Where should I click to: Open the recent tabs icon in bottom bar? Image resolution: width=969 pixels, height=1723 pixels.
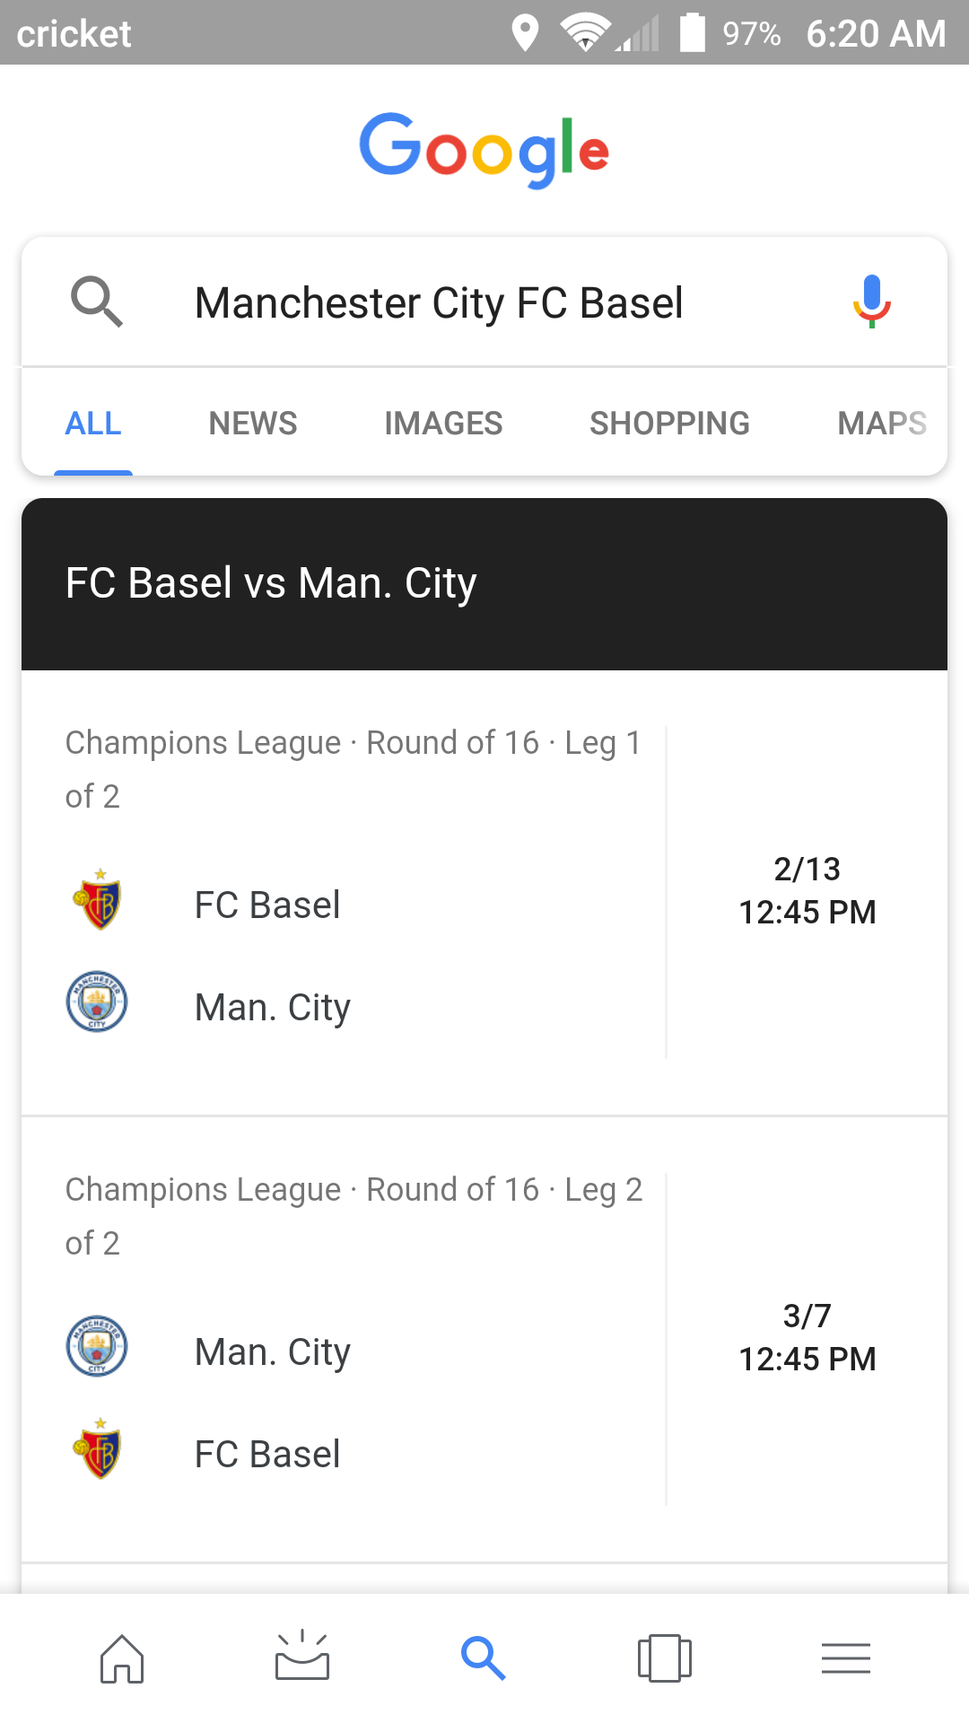coord(665,1657)
